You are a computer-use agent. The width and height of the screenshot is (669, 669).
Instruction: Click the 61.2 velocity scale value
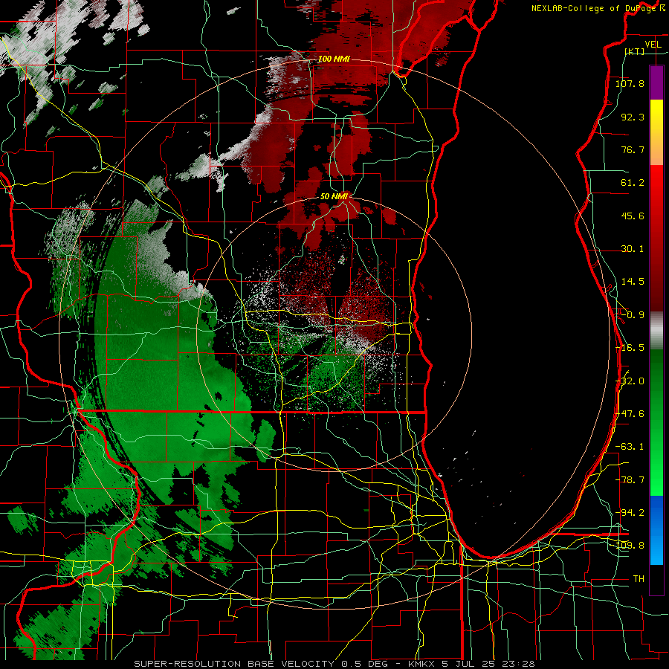(633, 183)
